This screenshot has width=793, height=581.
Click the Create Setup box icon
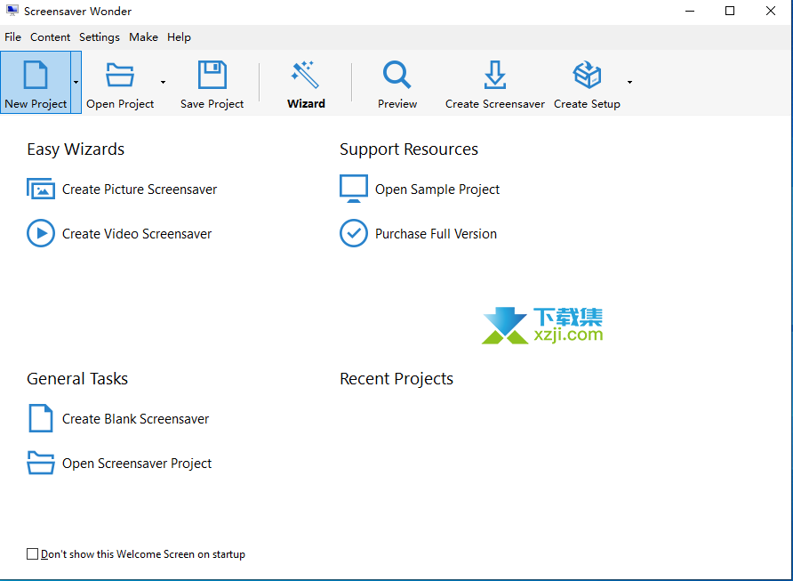[x=587, y=75]
